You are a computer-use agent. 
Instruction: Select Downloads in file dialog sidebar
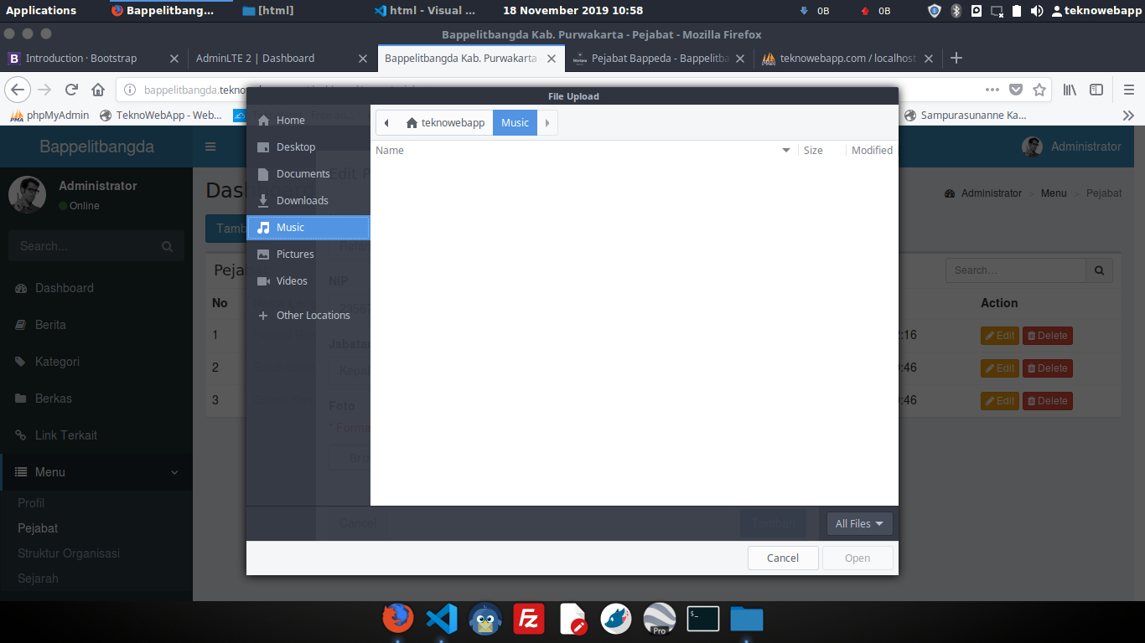302,200
